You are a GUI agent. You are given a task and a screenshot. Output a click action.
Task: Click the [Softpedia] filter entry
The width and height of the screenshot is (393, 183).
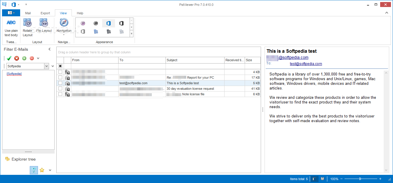click(14, 74)
